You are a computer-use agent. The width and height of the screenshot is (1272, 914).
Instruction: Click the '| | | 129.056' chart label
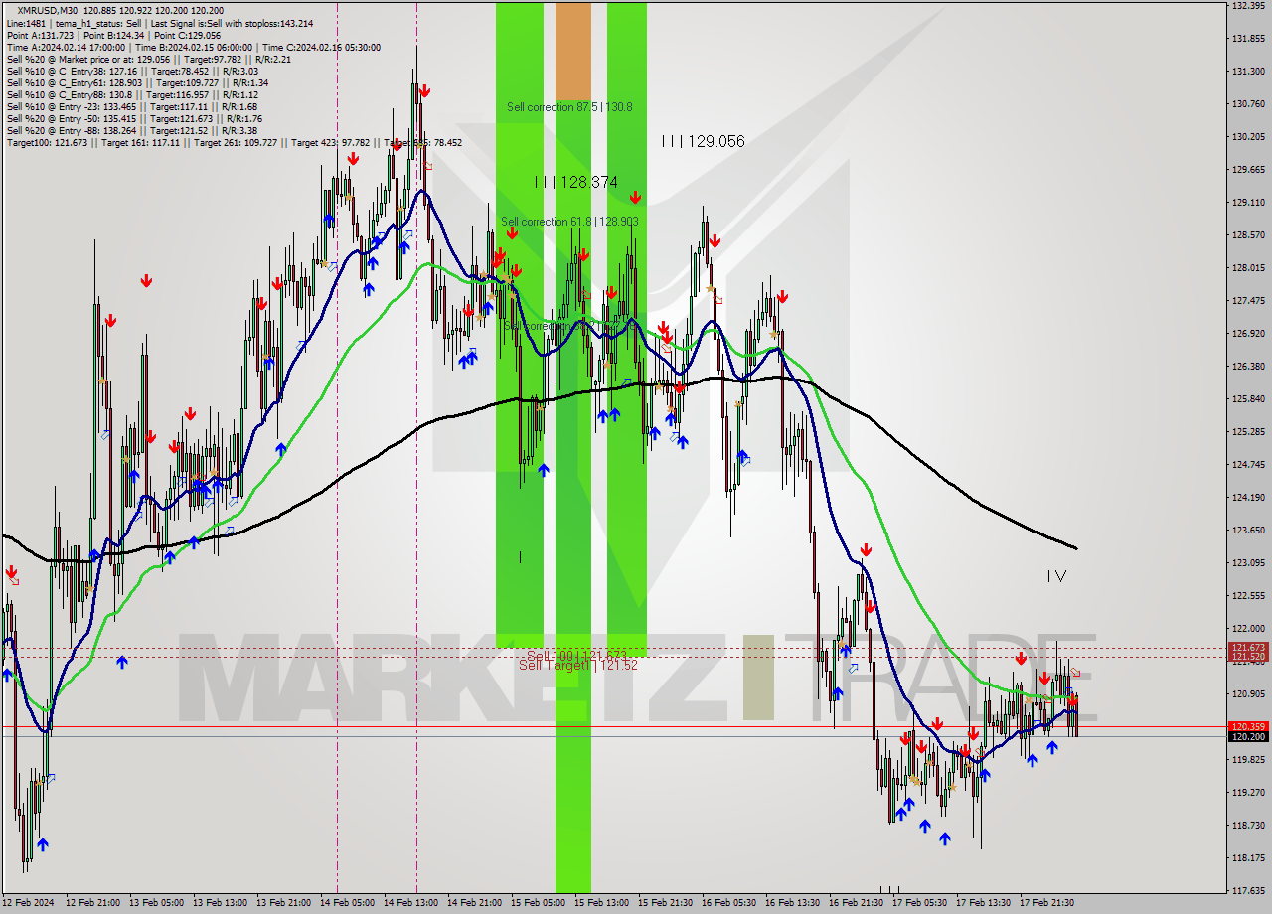(x=703, y=142)
